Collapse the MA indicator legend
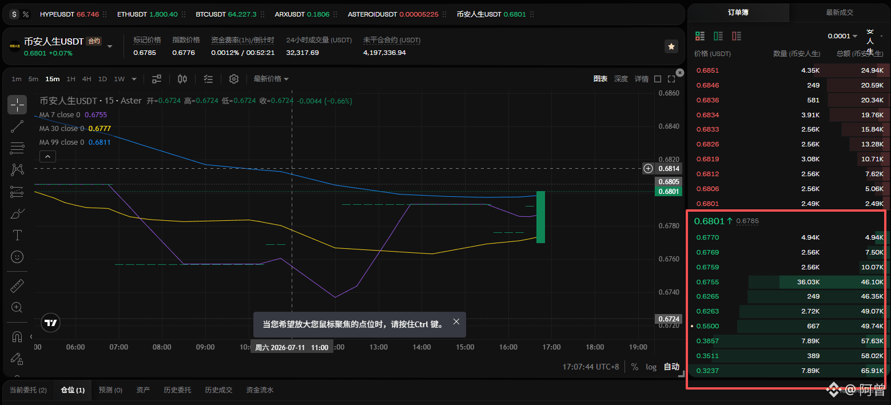 (47, 156)
